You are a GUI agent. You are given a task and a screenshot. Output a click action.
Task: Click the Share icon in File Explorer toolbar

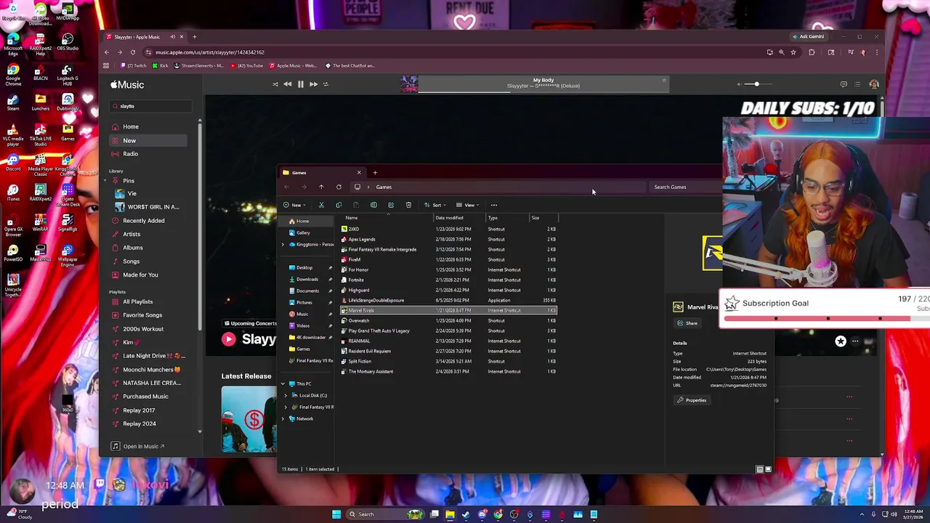coord(391,205)
